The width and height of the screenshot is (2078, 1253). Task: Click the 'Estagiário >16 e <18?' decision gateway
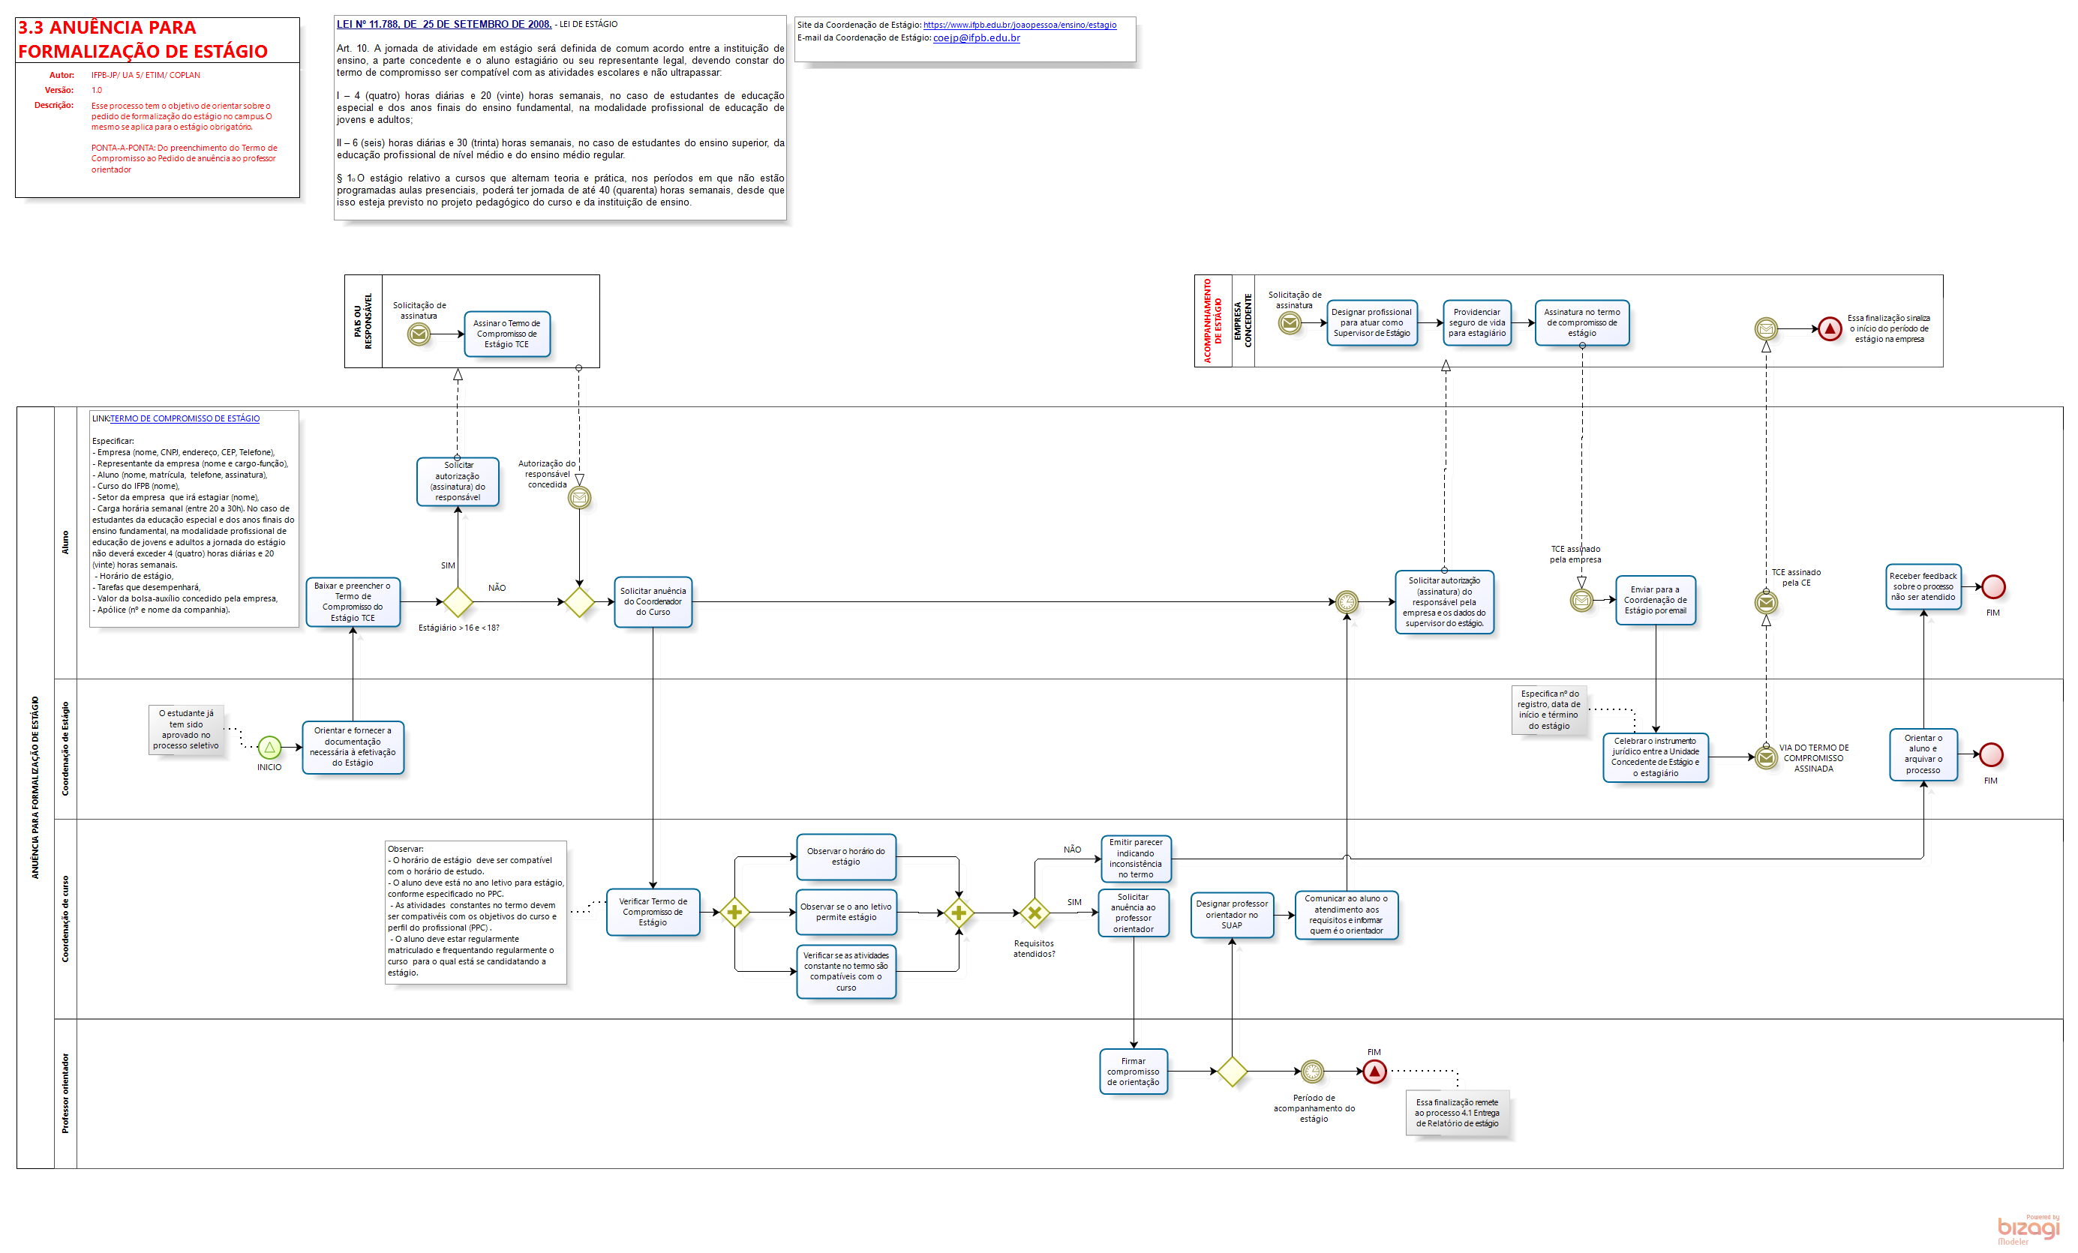[x=457, y=602]
